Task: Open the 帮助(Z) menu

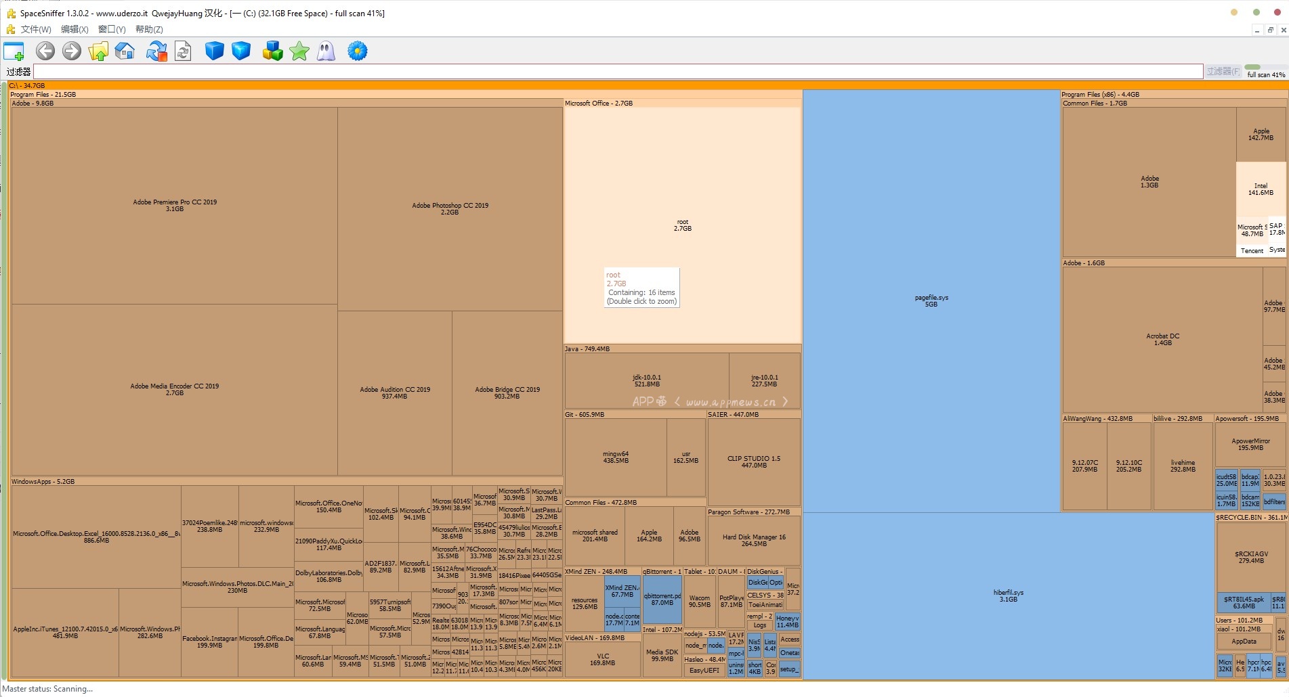Action: click(149, 29)
